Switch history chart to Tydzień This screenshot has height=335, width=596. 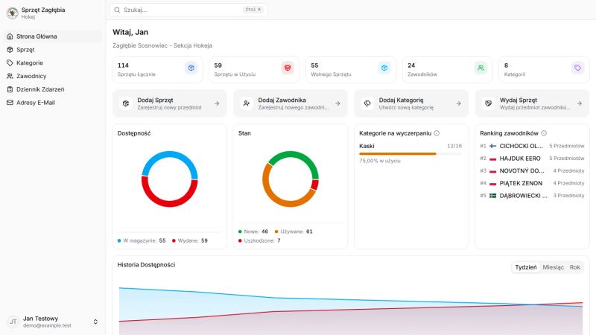tap(526, 267)
